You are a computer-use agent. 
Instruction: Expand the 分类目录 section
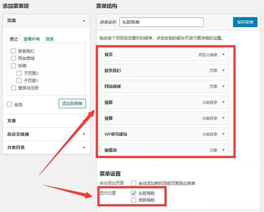[84, 148]
